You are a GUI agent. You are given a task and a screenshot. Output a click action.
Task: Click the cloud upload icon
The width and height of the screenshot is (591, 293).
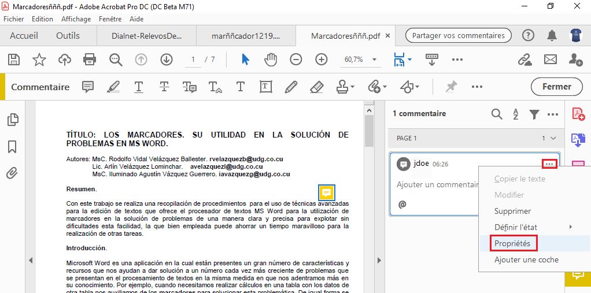tap(65, 60)
